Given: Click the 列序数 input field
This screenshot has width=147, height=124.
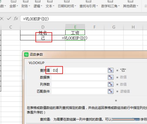Looking at the screenshot, I should [79, 84].
